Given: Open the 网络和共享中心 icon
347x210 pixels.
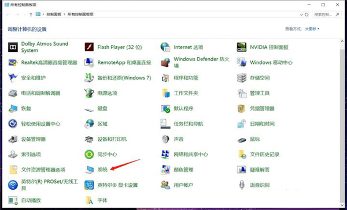Looking at the screenshot, I should click(x=165, y=155).
